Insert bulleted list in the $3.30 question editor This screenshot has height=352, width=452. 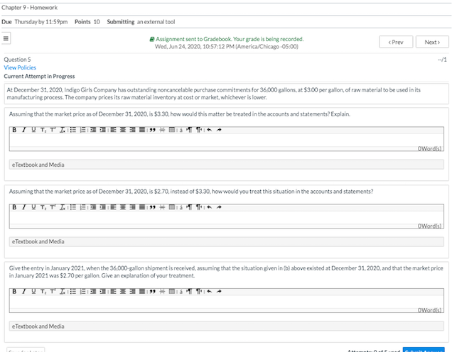[x=73, y=130]
